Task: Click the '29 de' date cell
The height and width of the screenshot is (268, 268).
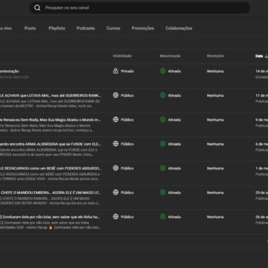Action: coord(262,193)
